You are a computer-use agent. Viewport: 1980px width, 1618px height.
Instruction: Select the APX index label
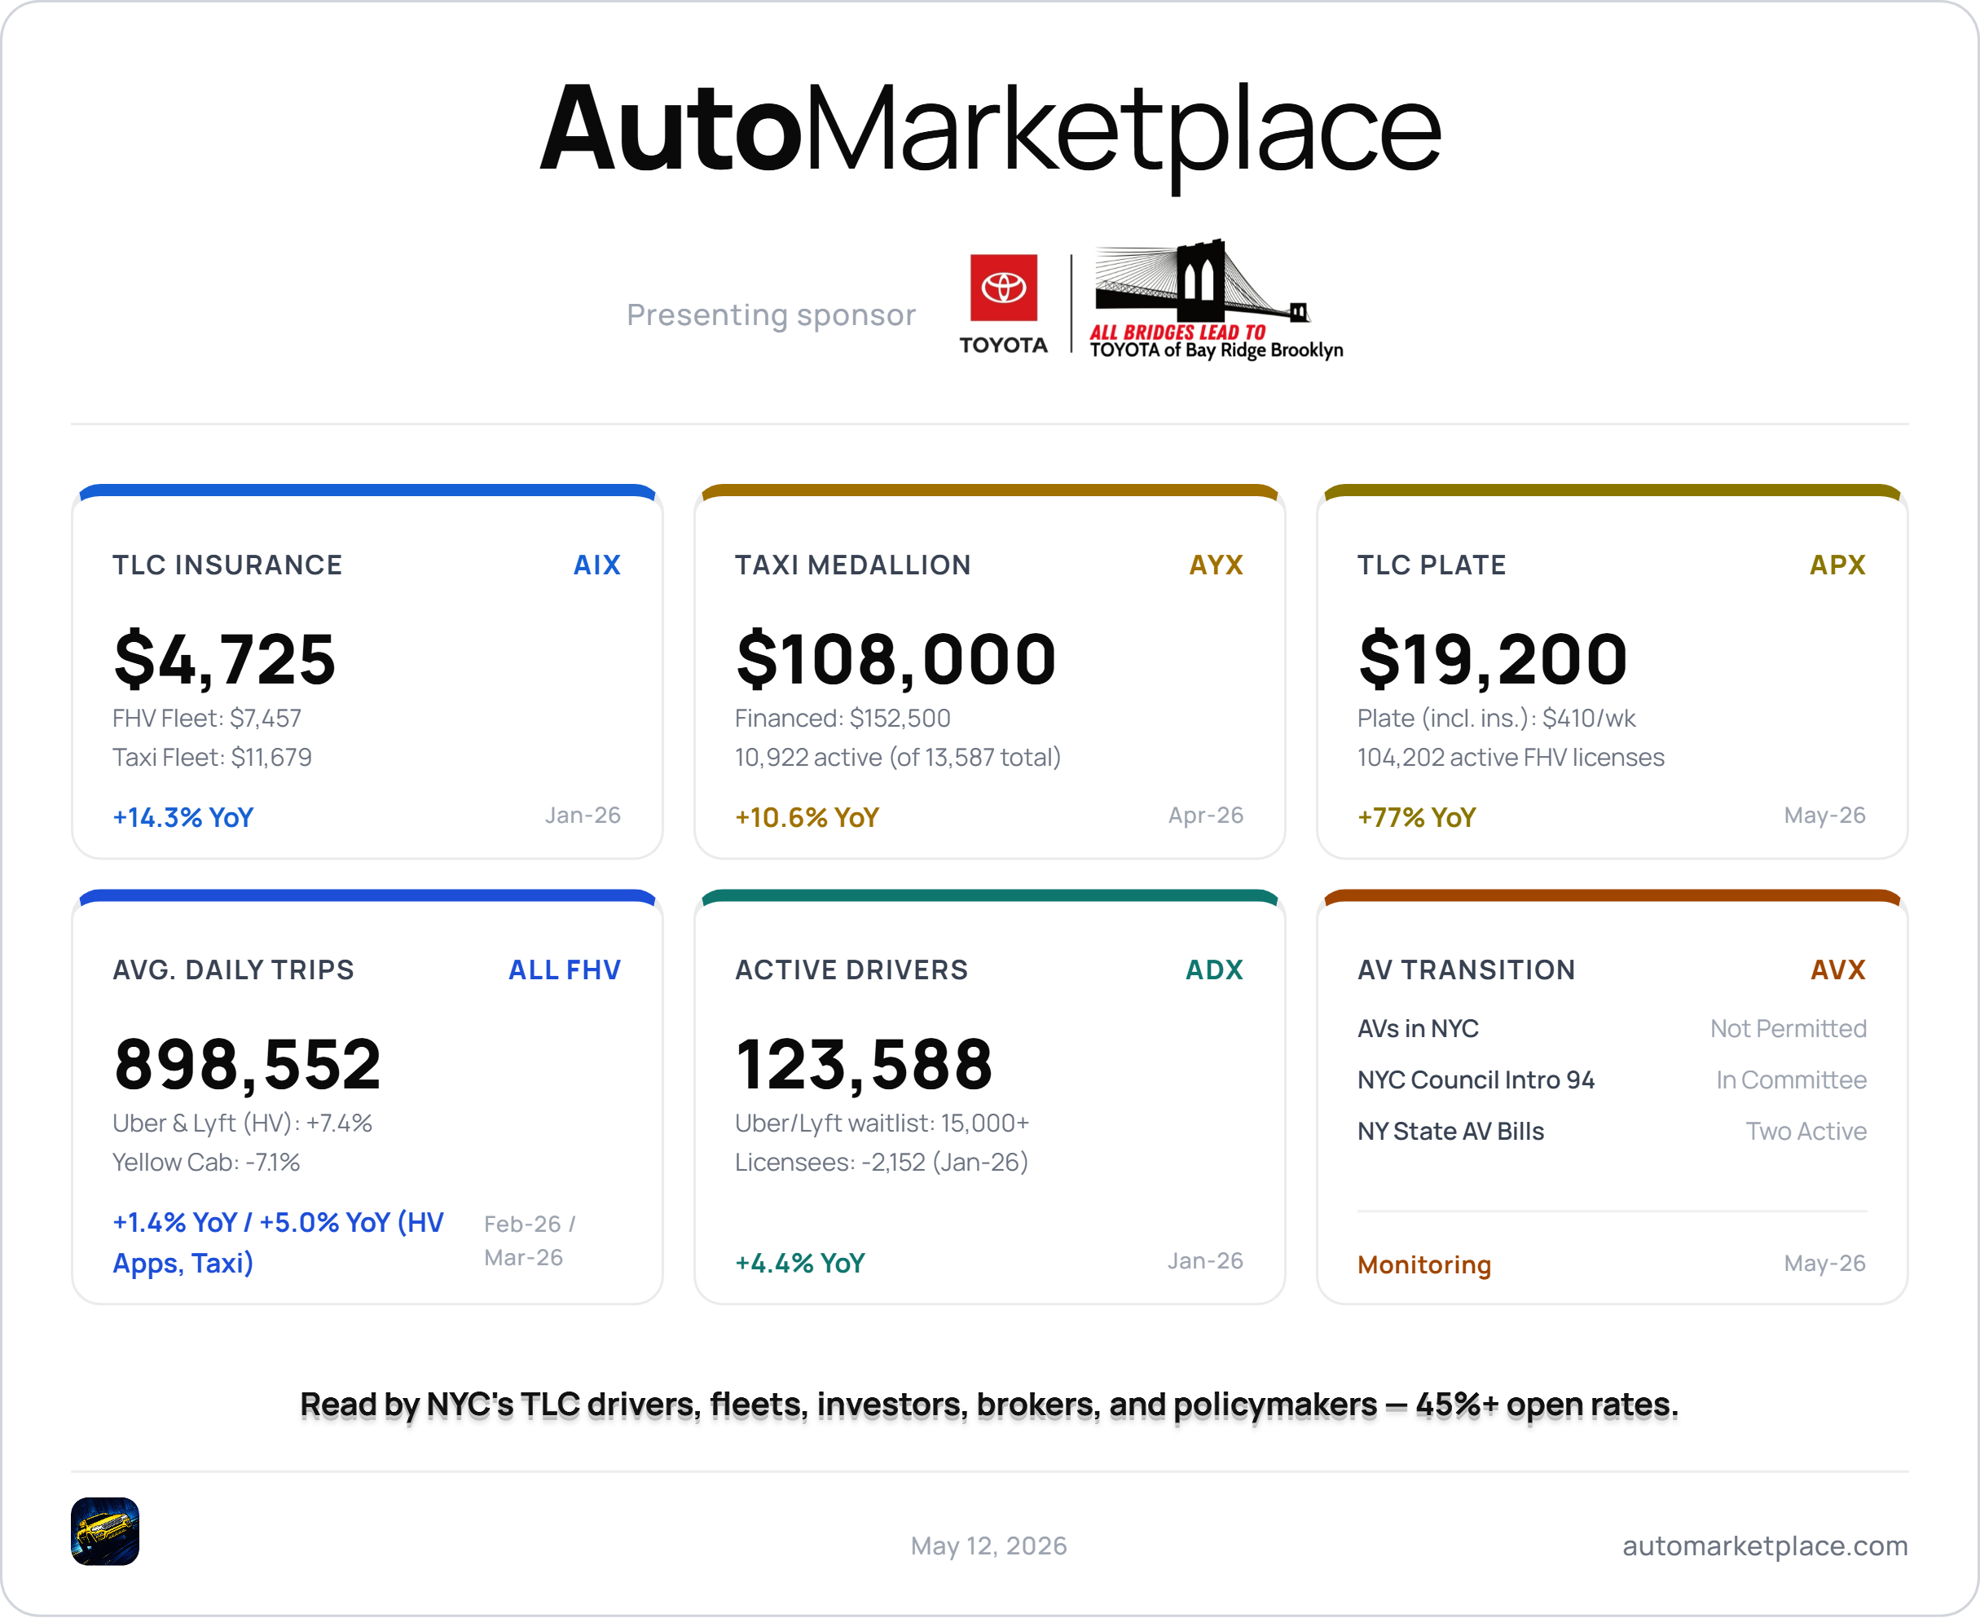[1837, 565]
